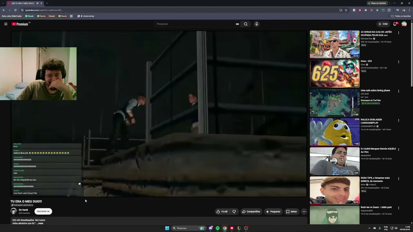Open install app icon in address bar
Viewport: 413px width, 232px height.
(341, 10)
